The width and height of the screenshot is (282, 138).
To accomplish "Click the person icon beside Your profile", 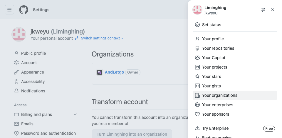I will [197, 39].
